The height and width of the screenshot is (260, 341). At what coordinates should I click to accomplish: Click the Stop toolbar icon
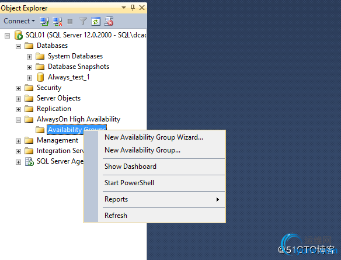[x=70, y=21]
